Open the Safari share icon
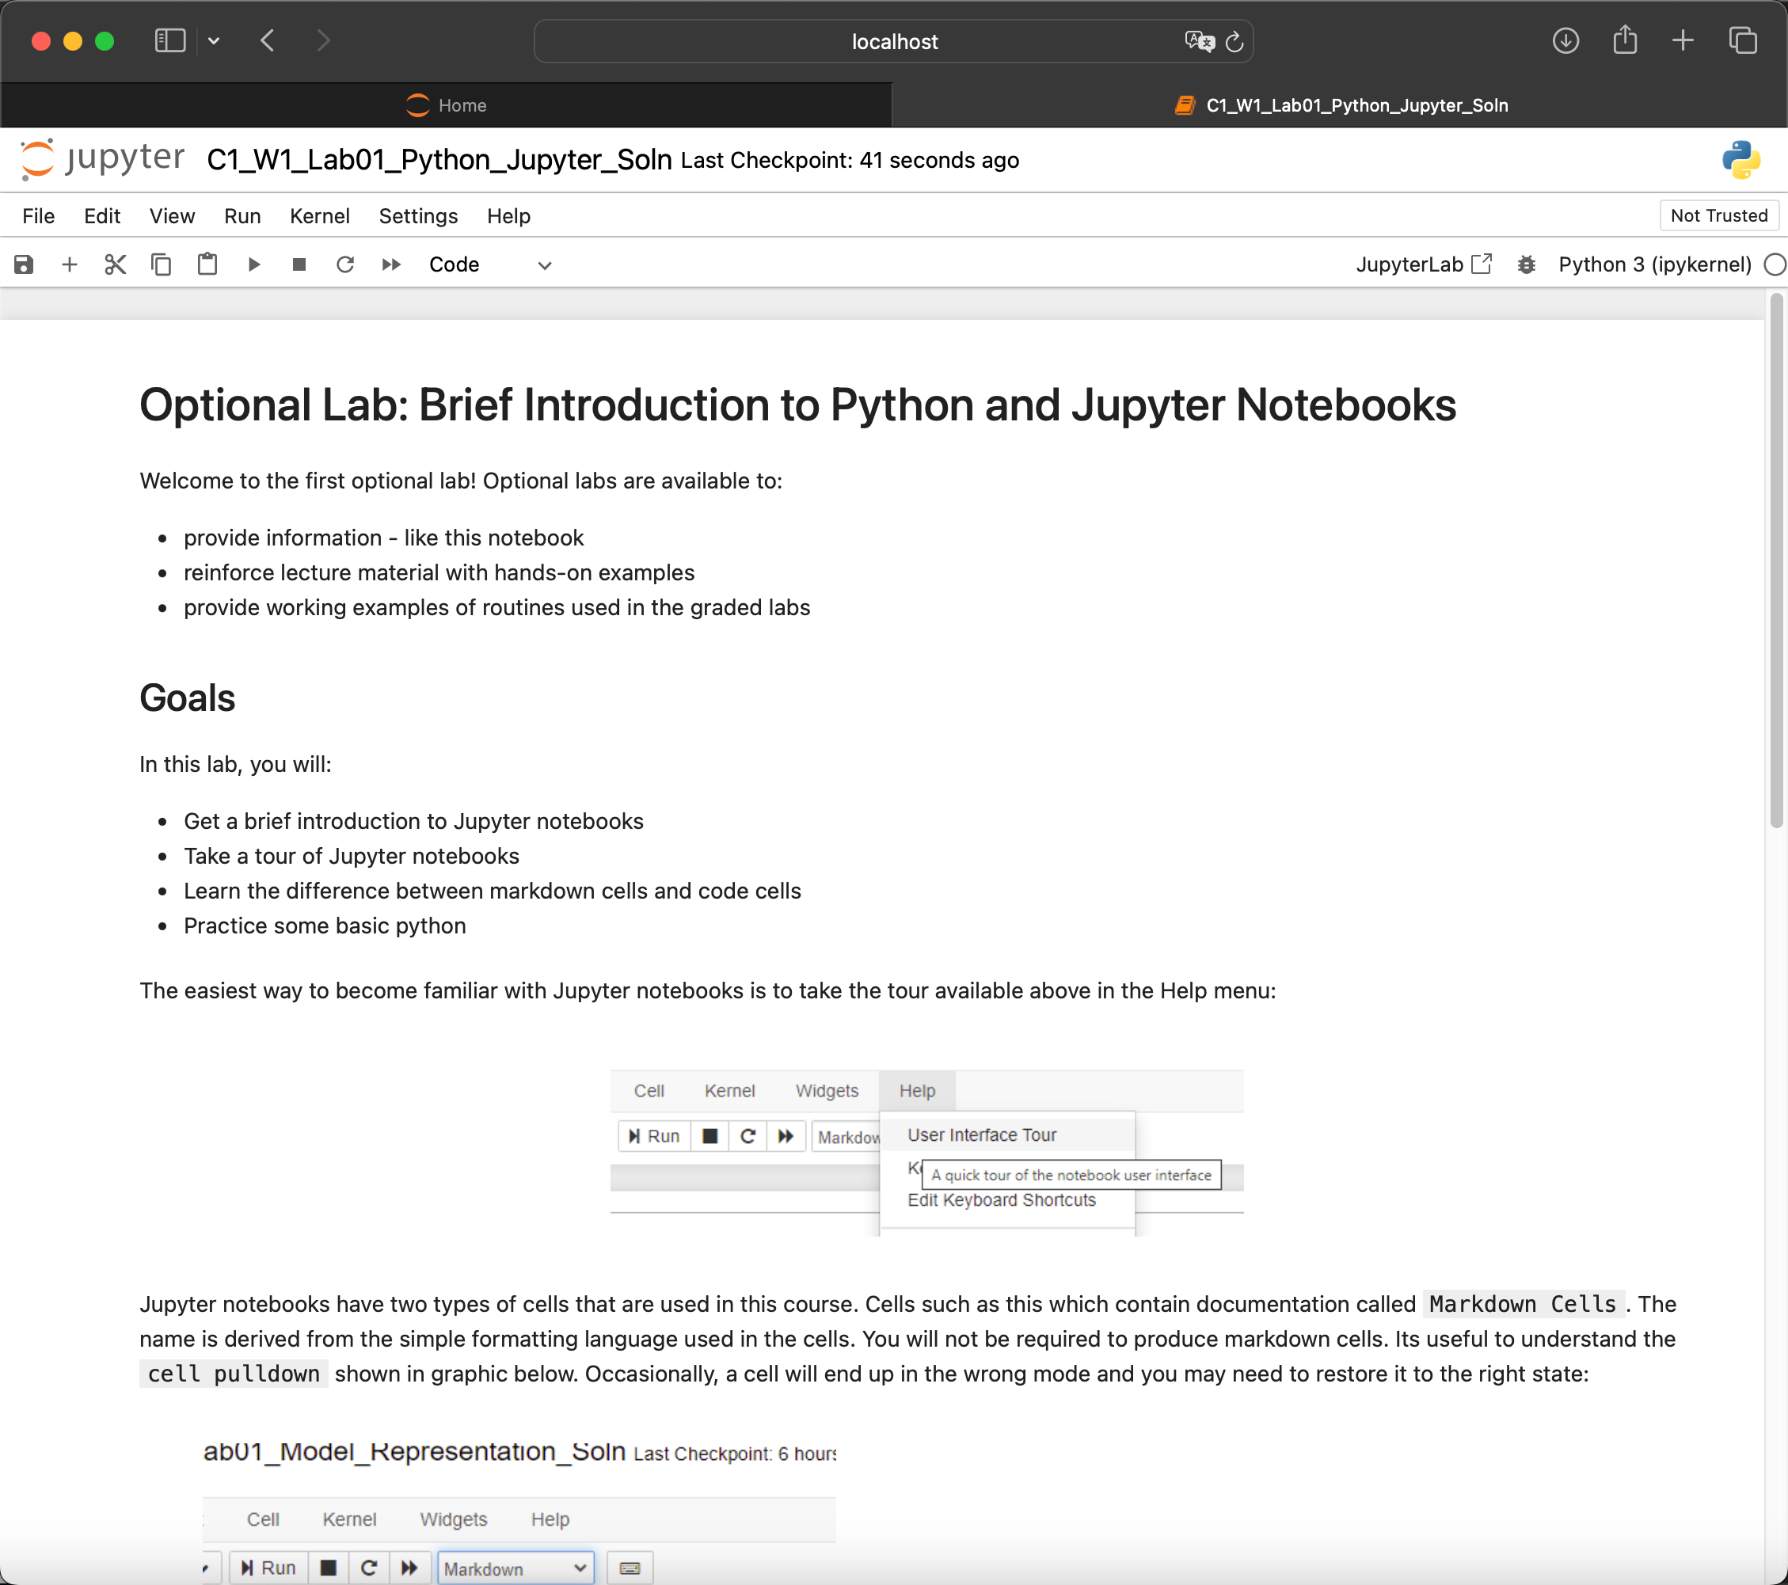 1624,40
